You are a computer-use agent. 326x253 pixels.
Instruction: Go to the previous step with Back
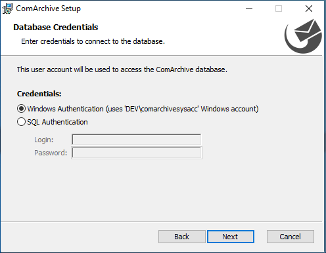coord(182,237)
